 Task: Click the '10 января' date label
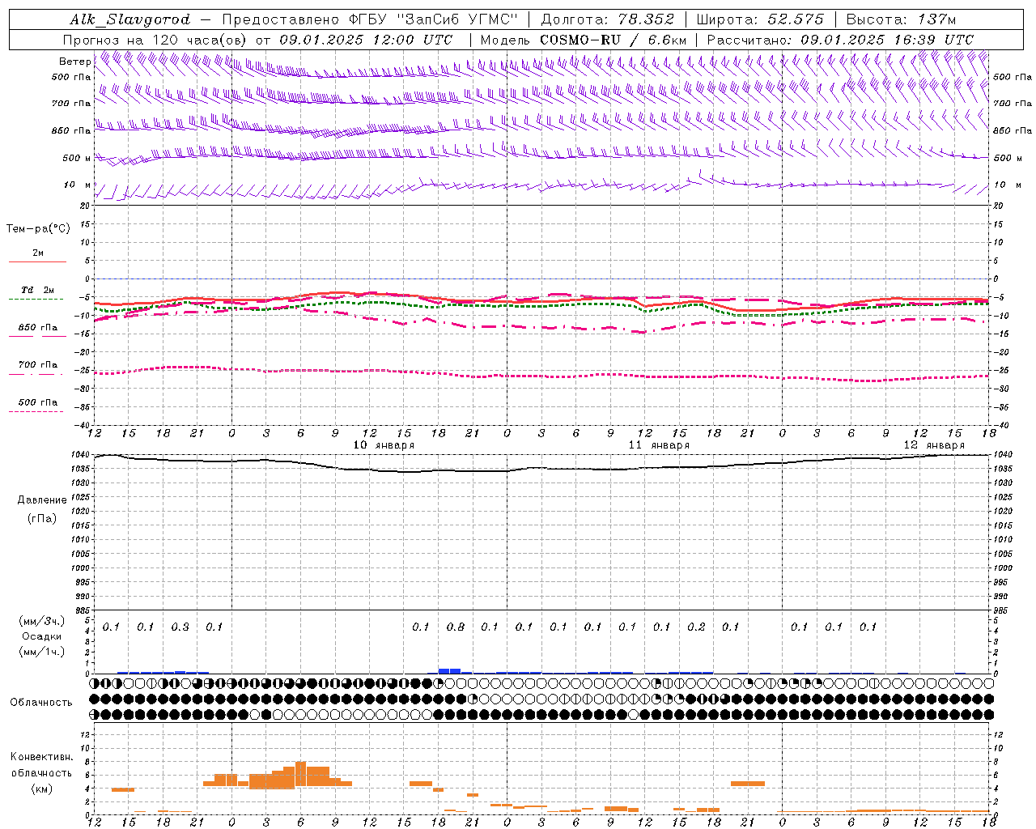(x=384, y=445)
